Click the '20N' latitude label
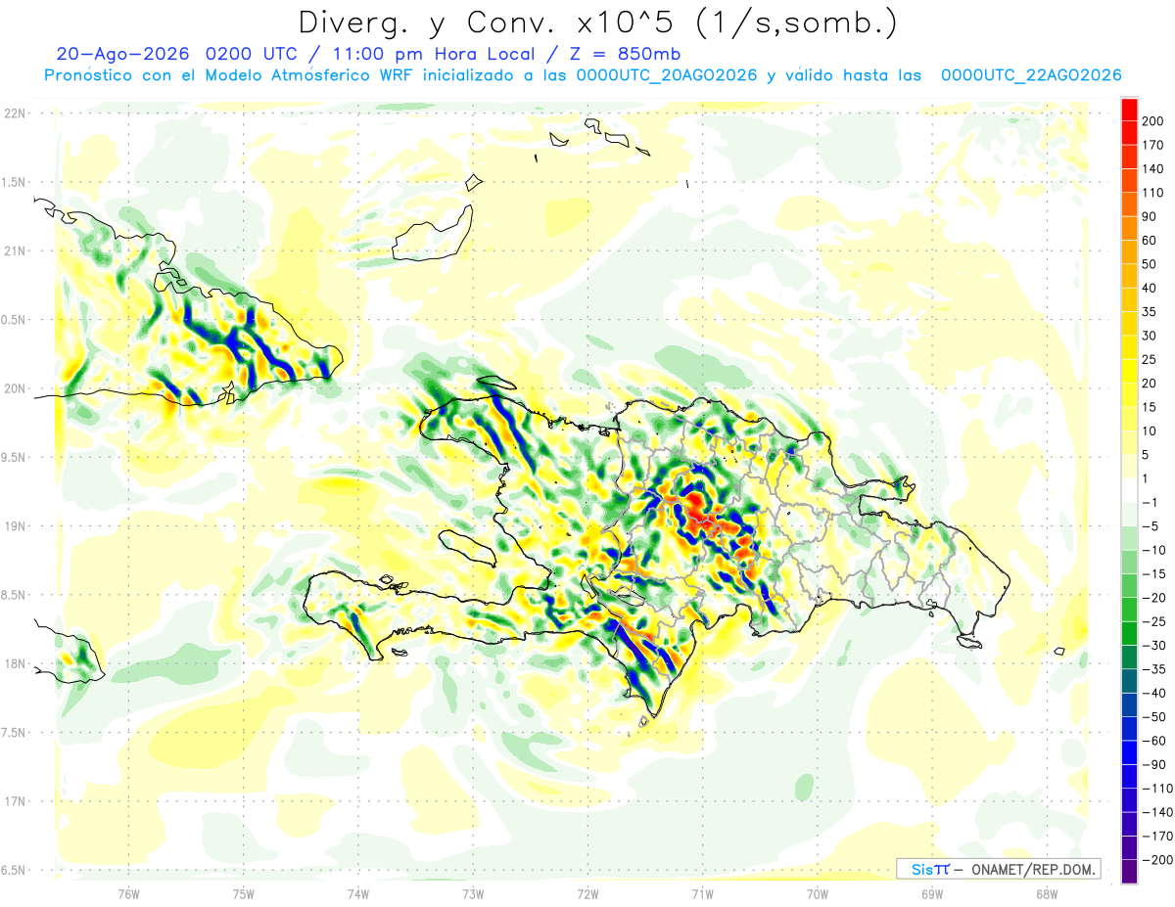The width and height of the screenshot is (1175, 907). pos(15,388)
